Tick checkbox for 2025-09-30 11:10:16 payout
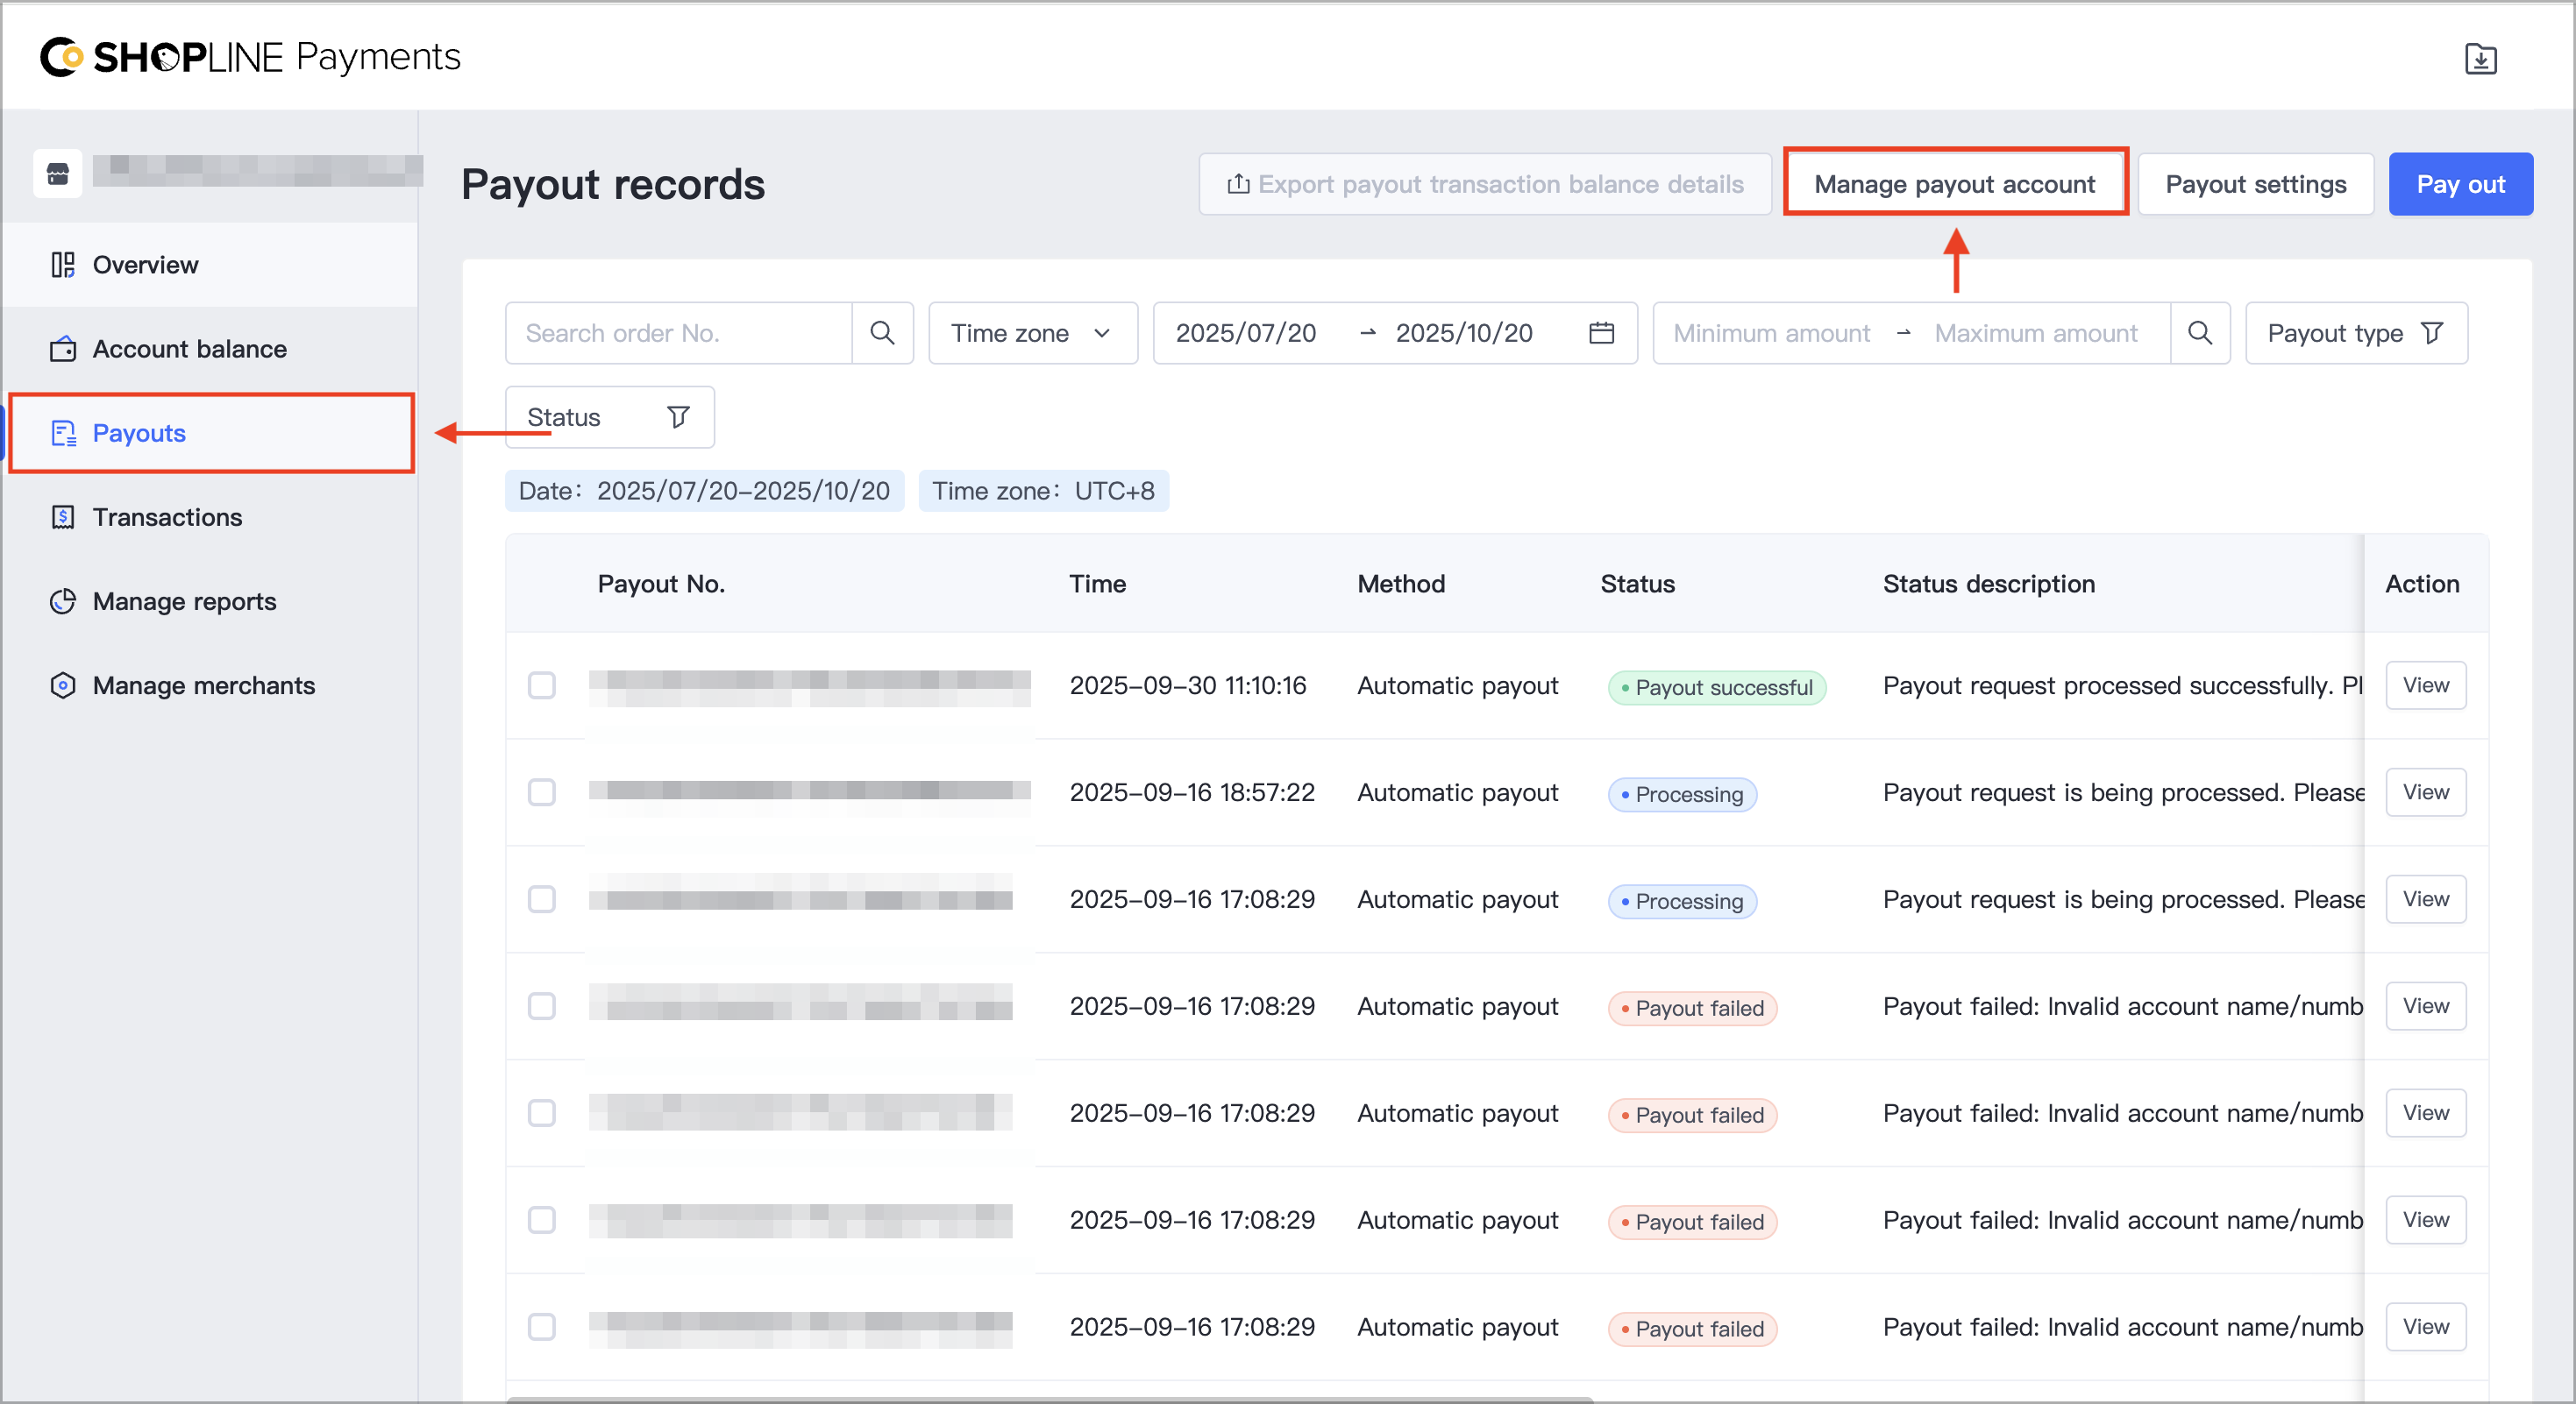Viewport: 2576px width, 1404px height. pyautogui.click(x=542, y=685)
